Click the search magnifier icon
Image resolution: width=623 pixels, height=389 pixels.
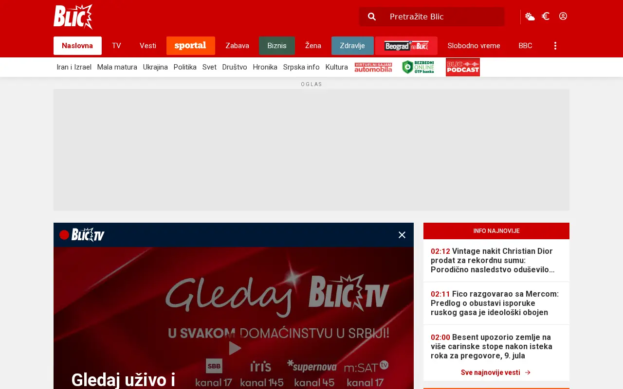372,17
